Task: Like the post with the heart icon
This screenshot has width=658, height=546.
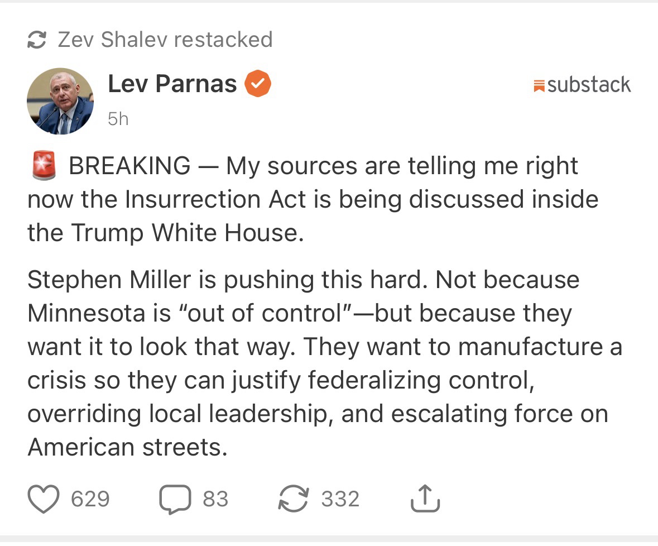Action: (x=44, y=499)
